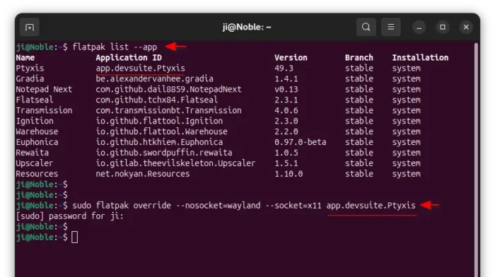Click version '1.4.1'
Image resolution: width=495 pixels, height=277 pixels.
tap(286, 79)
